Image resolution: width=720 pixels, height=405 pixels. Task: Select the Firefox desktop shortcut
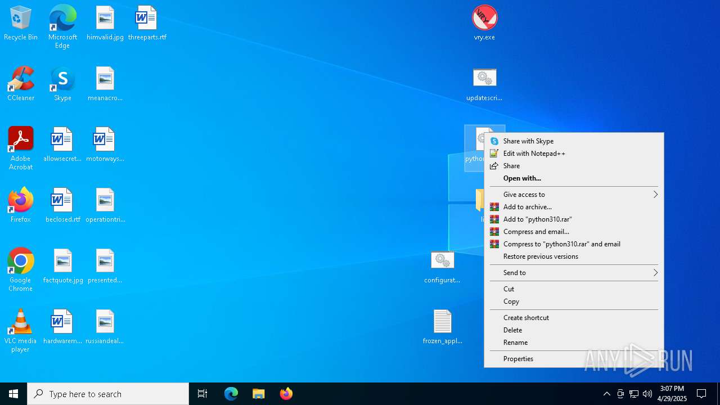[21, 206]
